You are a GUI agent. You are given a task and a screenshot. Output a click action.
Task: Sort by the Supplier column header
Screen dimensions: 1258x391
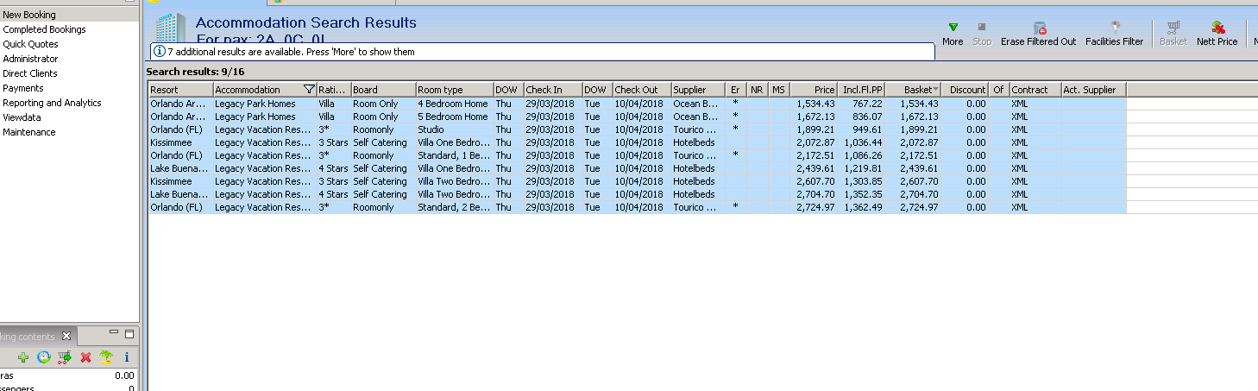point(698,90)
